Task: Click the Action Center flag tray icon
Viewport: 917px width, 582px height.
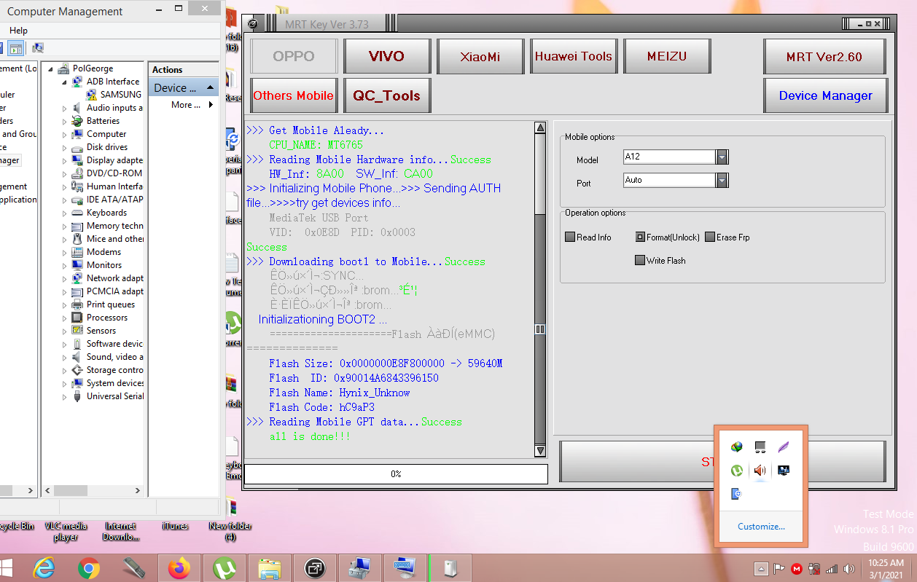Action: (779, 569)
